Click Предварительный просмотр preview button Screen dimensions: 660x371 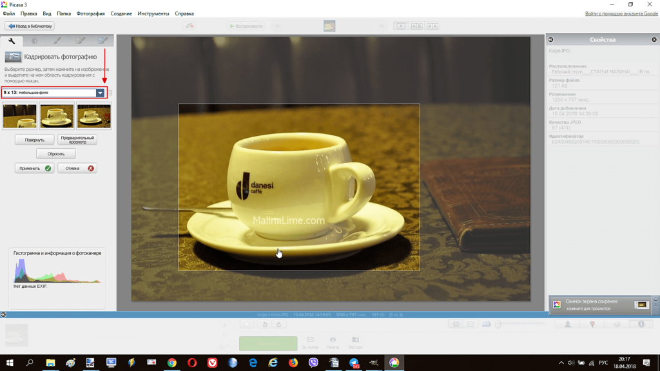[77, 140]
